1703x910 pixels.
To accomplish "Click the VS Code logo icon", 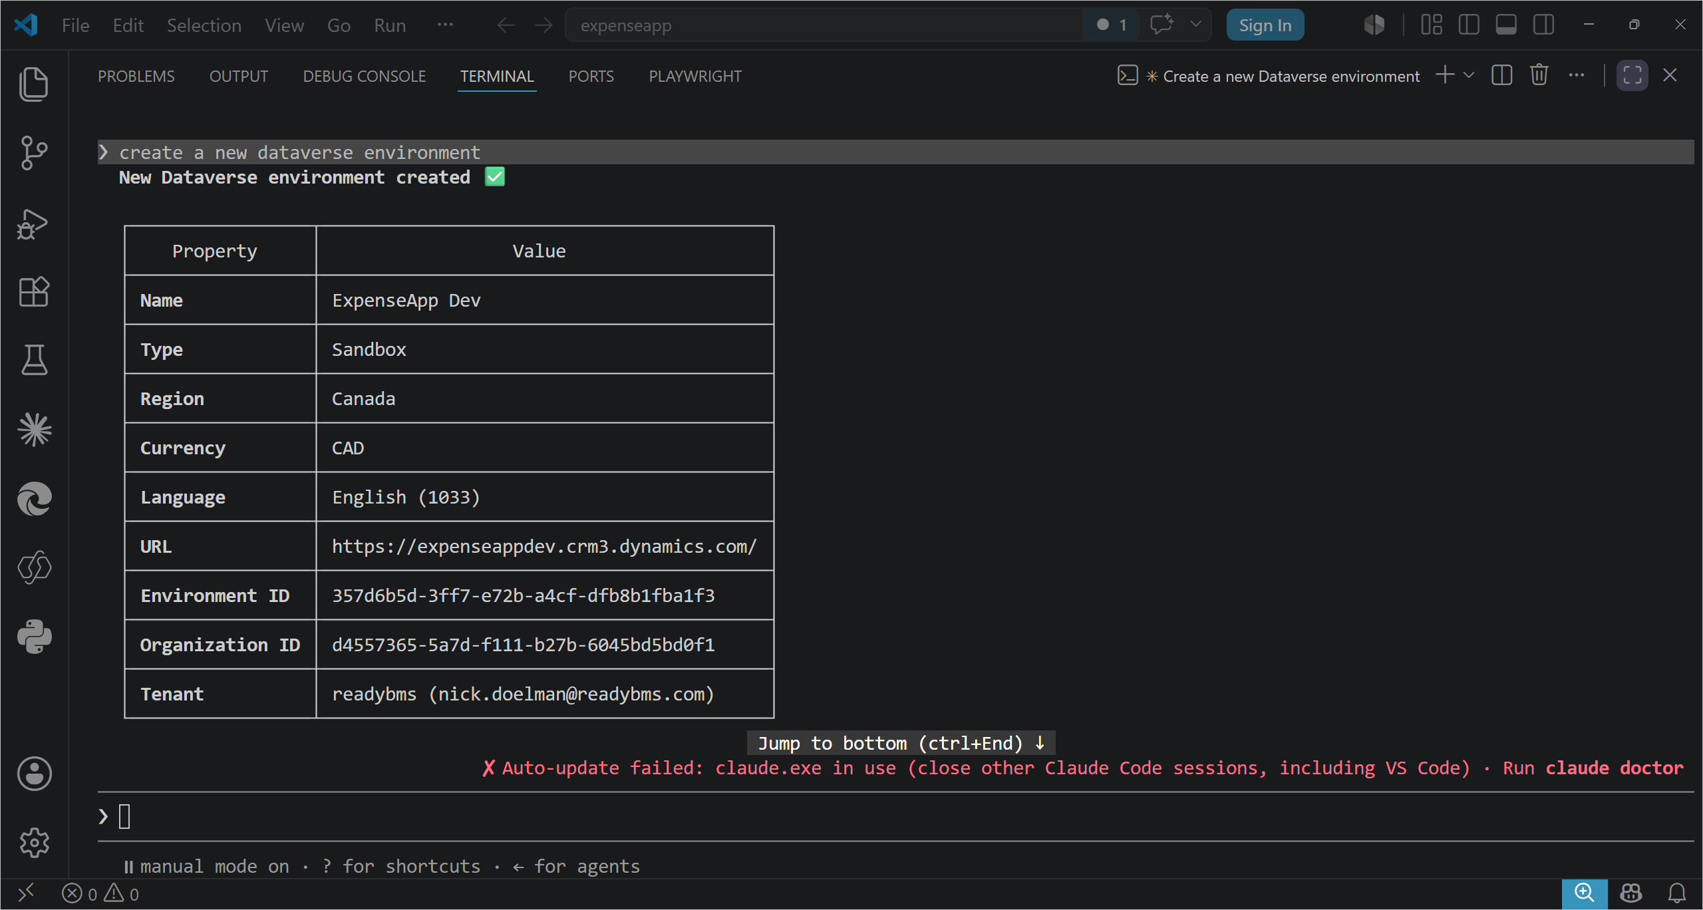I will click(26, 25).
